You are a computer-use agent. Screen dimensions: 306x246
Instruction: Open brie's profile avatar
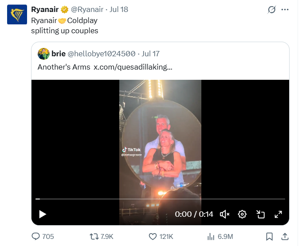43,54
